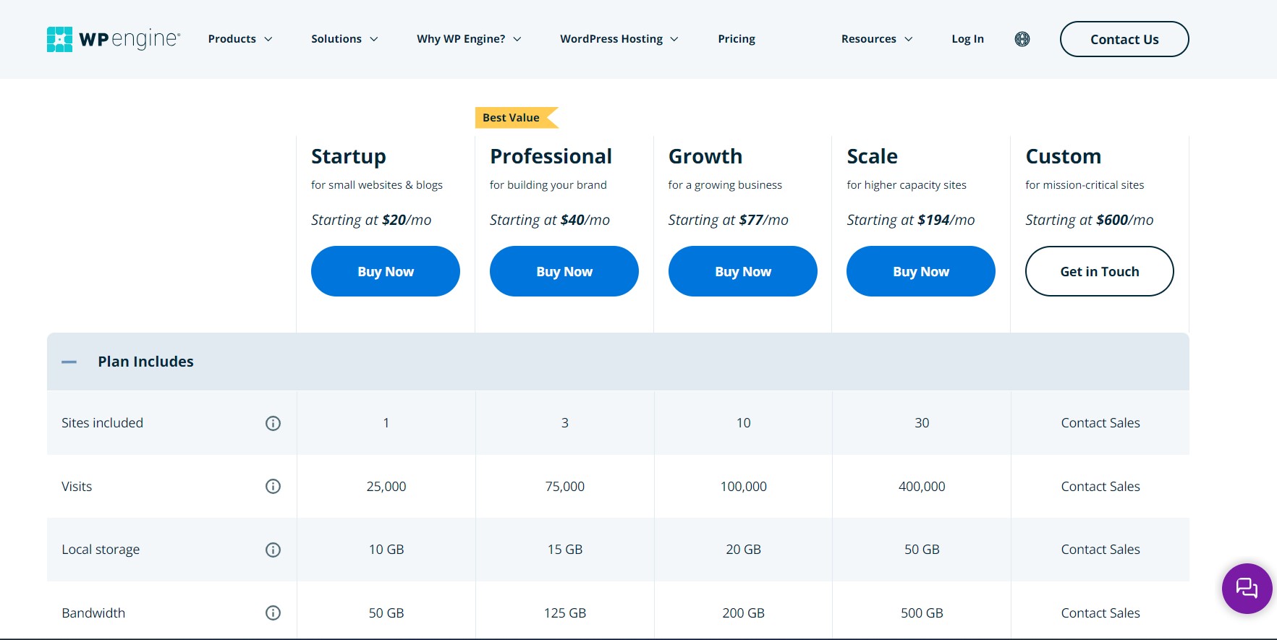Image resolution: width=1277 pixels, height=640 pixels.
Task: Click the 200 GB bandwidth cell
Action: [x=744, y=613]
